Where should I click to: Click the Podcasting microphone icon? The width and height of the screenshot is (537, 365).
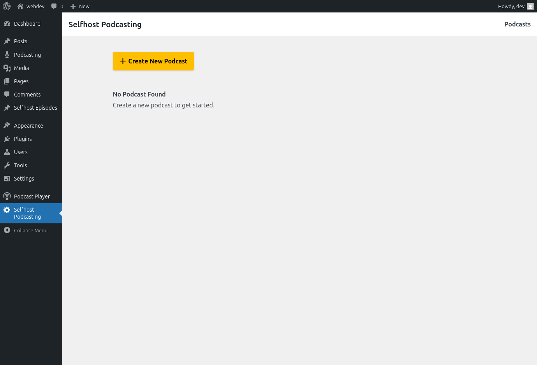(x=7, y=55)
